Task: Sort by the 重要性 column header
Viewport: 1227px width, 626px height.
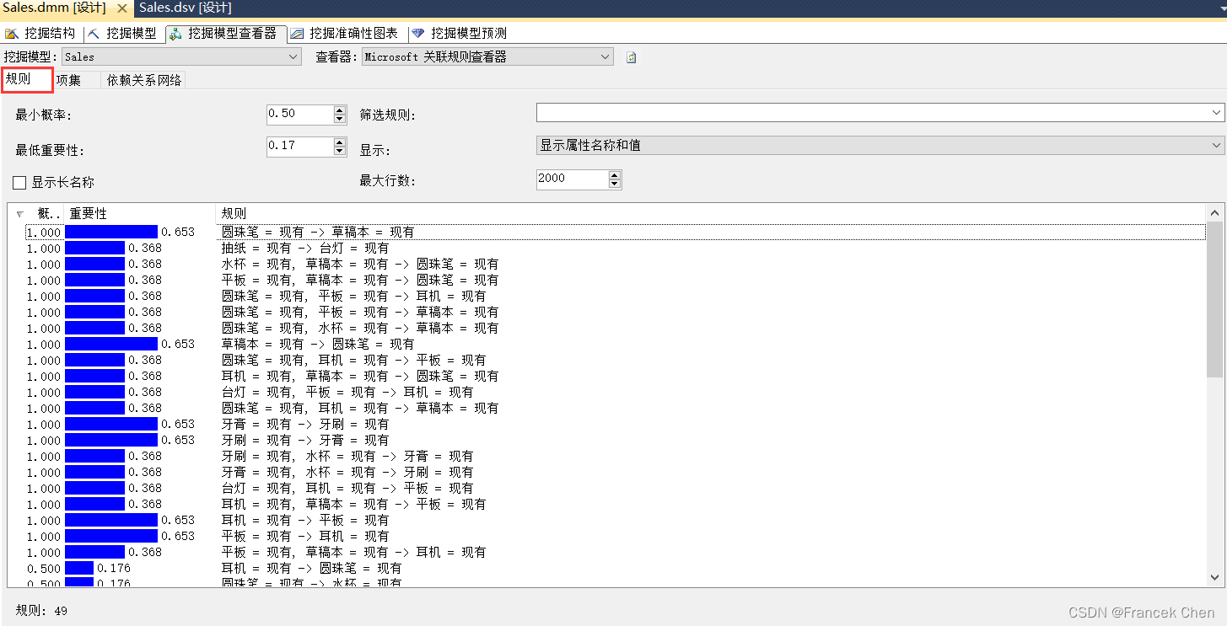Action: coord(140,214)
